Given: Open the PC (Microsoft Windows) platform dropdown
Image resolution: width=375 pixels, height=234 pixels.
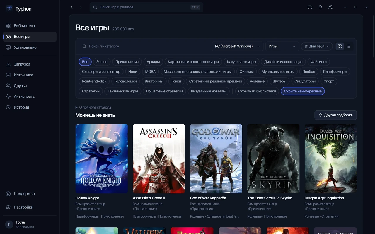Looking at the screenshot, I should (237, 46).
